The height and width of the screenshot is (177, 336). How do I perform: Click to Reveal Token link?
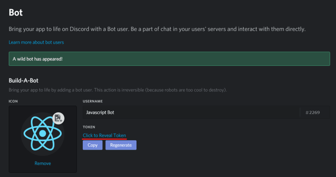coord(104,135)
